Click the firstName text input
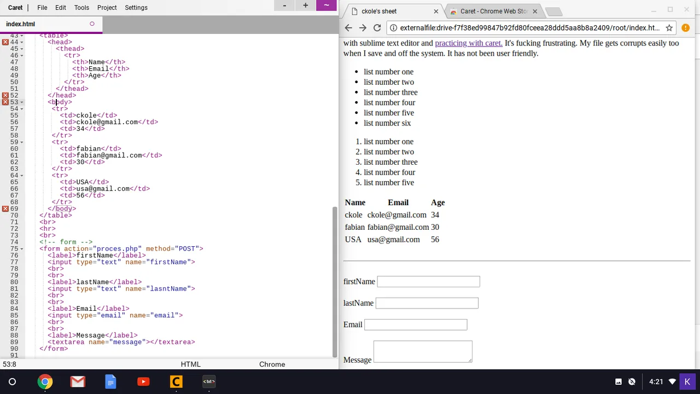The height and width of the screenshot is (394, 700). point(428,281)
